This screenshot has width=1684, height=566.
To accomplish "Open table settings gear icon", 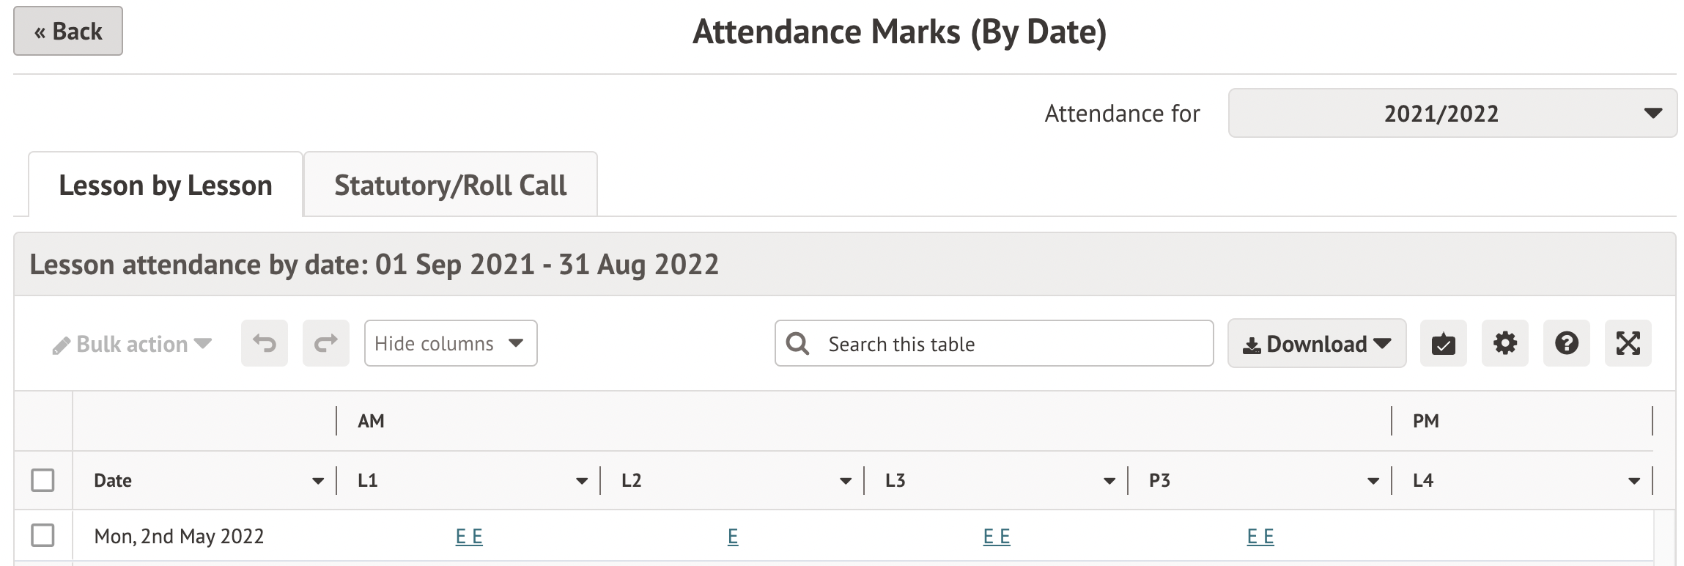I will [x=1504, y=343].
